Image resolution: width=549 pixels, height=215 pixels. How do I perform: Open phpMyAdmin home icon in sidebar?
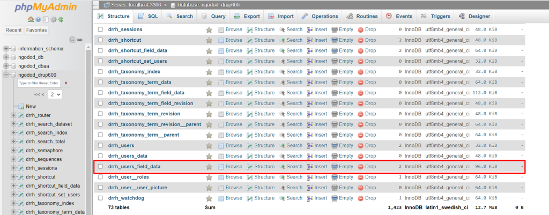[31, 20]
